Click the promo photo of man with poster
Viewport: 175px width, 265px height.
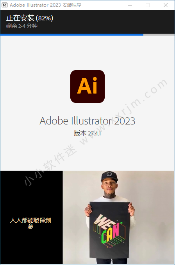tap(118, 217)
